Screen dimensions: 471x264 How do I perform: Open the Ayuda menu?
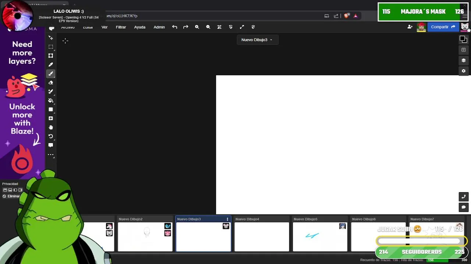tap(139, 27)
